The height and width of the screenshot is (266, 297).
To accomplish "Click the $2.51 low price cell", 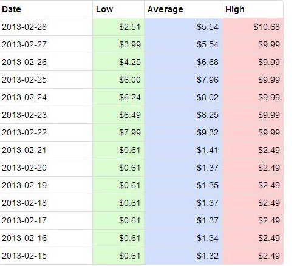I will pyautogui.click(x=118, y=27).
